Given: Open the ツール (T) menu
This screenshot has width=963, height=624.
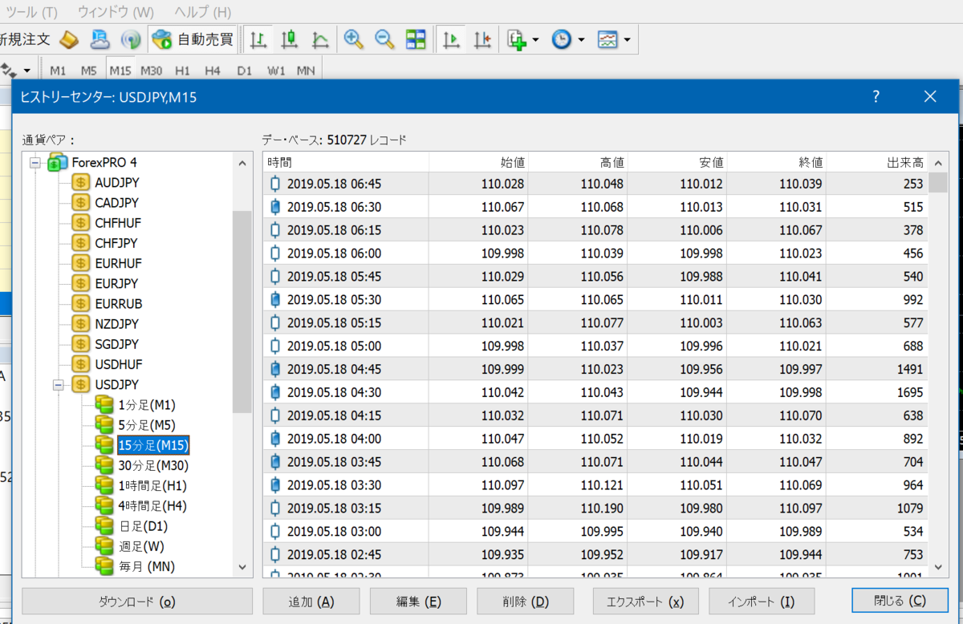Looking at the screenshot, I should [x=30, y=12].
